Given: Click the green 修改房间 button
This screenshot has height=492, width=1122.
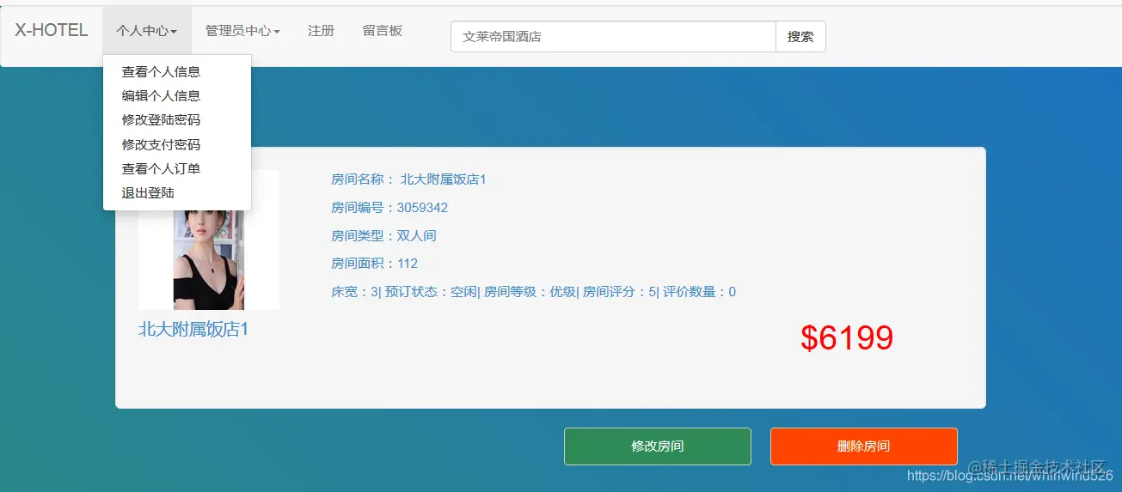Looking at the screenshot, I should [658, 446].
